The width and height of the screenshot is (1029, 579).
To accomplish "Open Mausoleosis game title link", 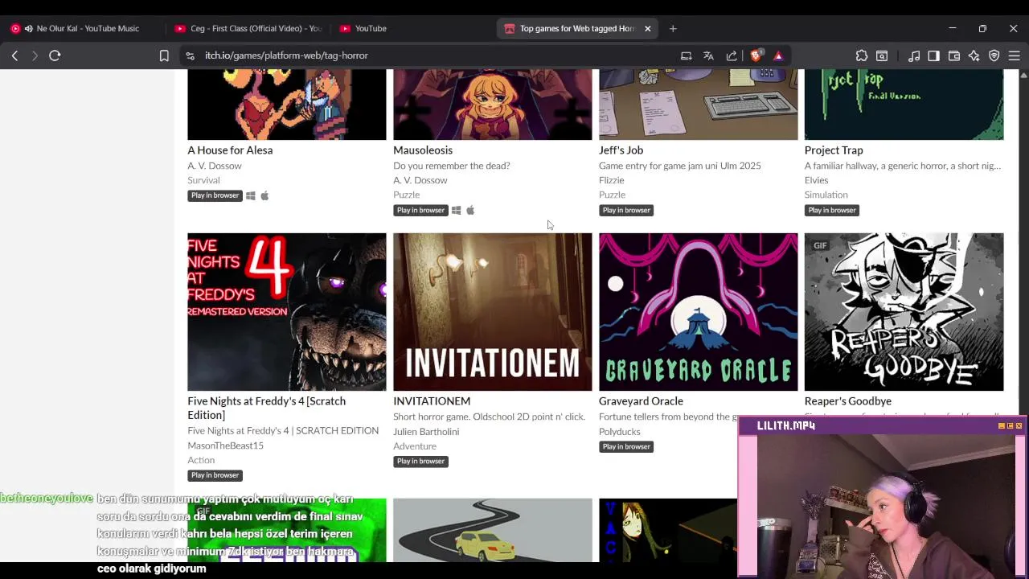I will pos(423,150).
